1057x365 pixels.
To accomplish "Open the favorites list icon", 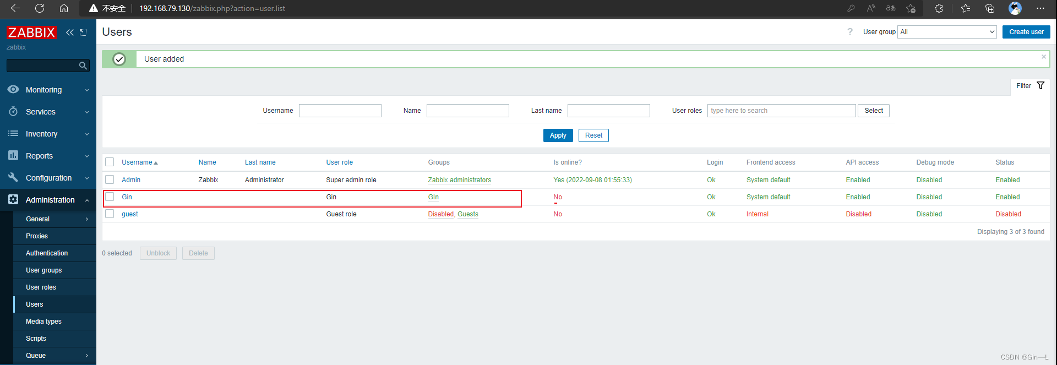I will [x=966, y=8].
